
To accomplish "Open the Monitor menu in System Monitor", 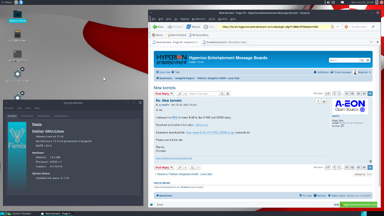I will (9, 108).
